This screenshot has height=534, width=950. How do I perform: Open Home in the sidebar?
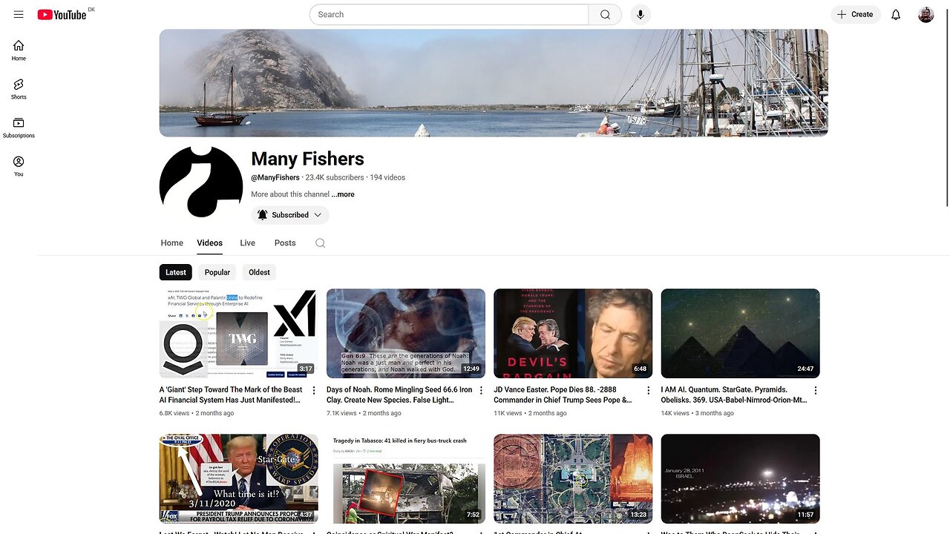tap(19, 50)
